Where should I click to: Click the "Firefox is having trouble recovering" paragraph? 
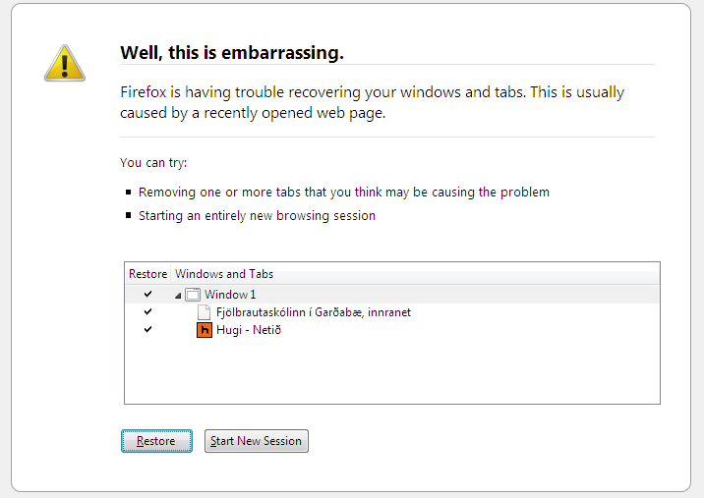pos(373,102)
